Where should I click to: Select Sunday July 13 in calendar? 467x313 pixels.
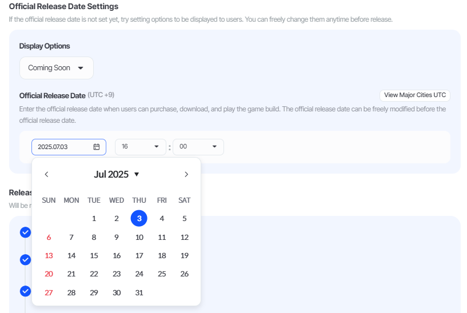click(x=49, y=255)
